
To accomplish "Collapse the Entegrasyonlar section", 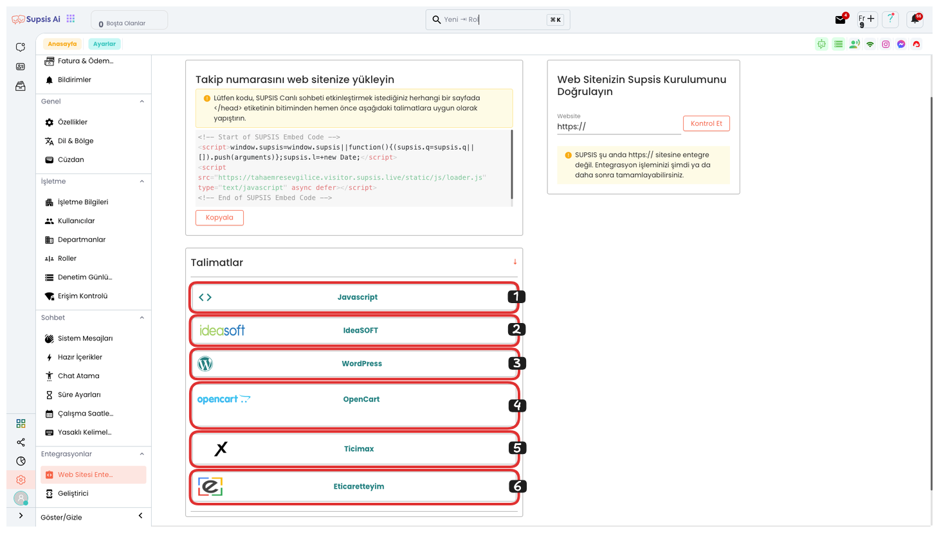I will pos(142,454).
